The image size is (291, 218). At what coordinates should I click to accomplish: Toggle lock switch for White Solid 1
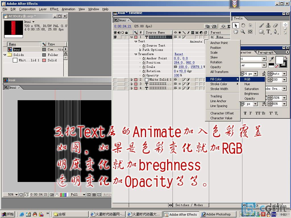pyautogui.click(x=126, y=79)
